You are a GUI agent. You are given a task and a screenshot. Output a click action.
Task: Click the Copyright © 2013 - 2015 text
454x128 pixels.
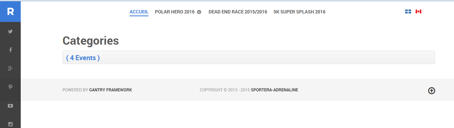tap(225, 90)
